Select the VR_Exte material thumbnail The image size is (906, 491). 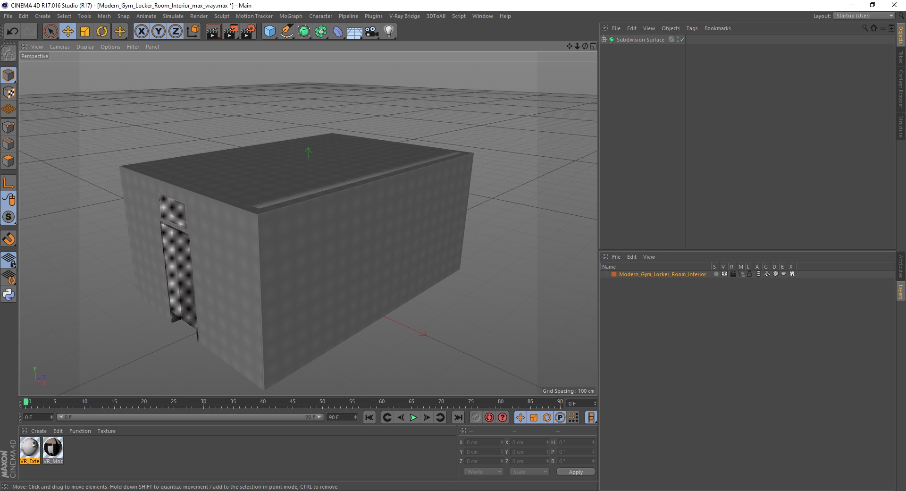point(30,450)
